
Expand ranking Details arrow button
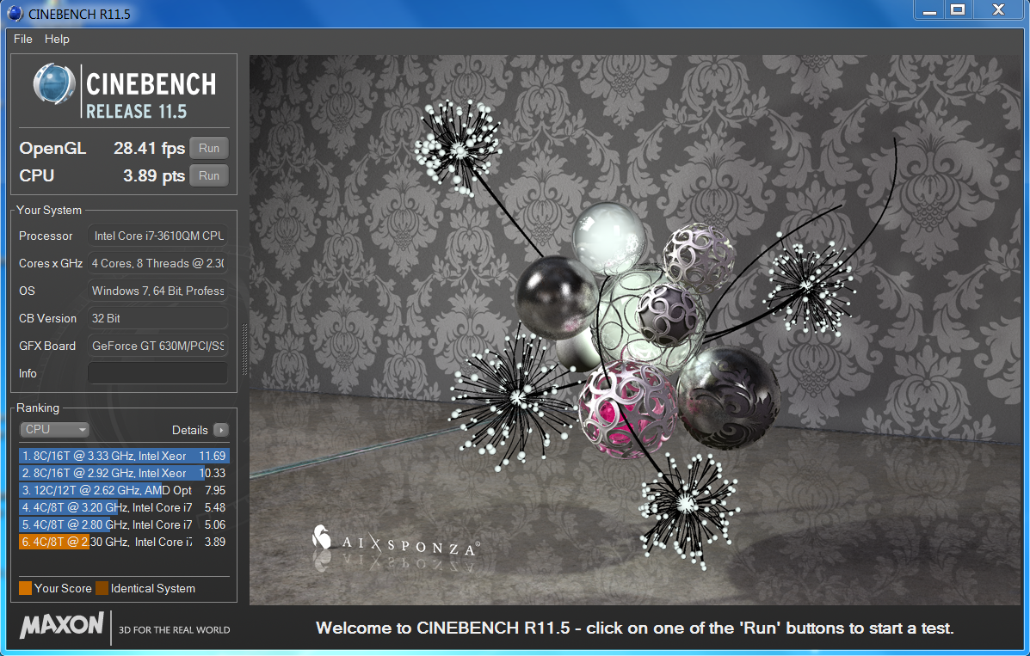[x=221, y=430]
